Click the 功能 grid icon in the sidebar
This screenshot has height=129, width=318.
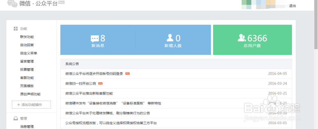[x=16, y=29]
